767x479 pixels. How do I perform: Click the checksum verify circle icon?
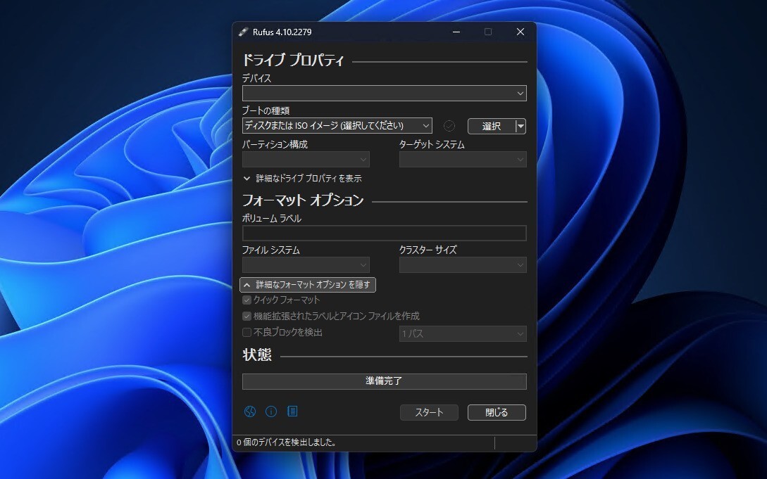coord(449,126)
